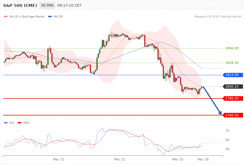This screenshot has height=165, width=244.
Task: Click the 2786.00 support price tag
Action: click(x=233, y=99)
